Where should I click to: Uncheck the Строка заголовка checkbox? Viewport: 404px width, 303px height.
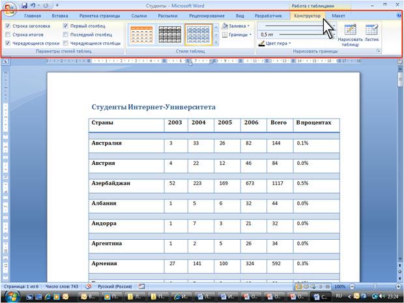8,26
